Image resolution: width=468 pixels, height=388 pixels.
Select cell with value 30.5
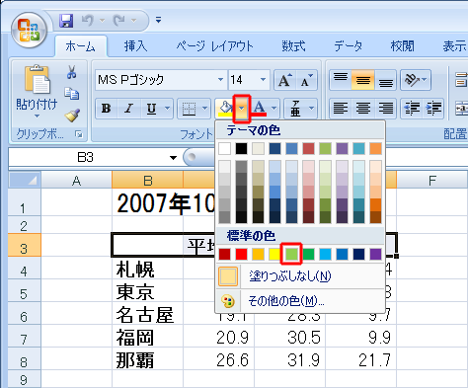click(x=290, y=337)
